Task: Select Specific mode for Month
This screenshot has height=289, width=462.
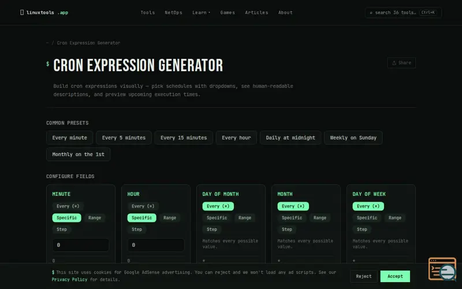Action: (x=292, y=218)
